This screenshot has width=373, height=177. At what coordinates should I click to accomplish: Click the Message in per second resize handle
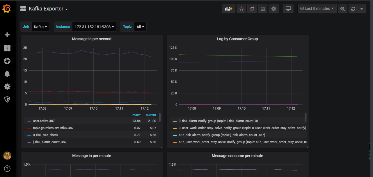coord(161,147)
